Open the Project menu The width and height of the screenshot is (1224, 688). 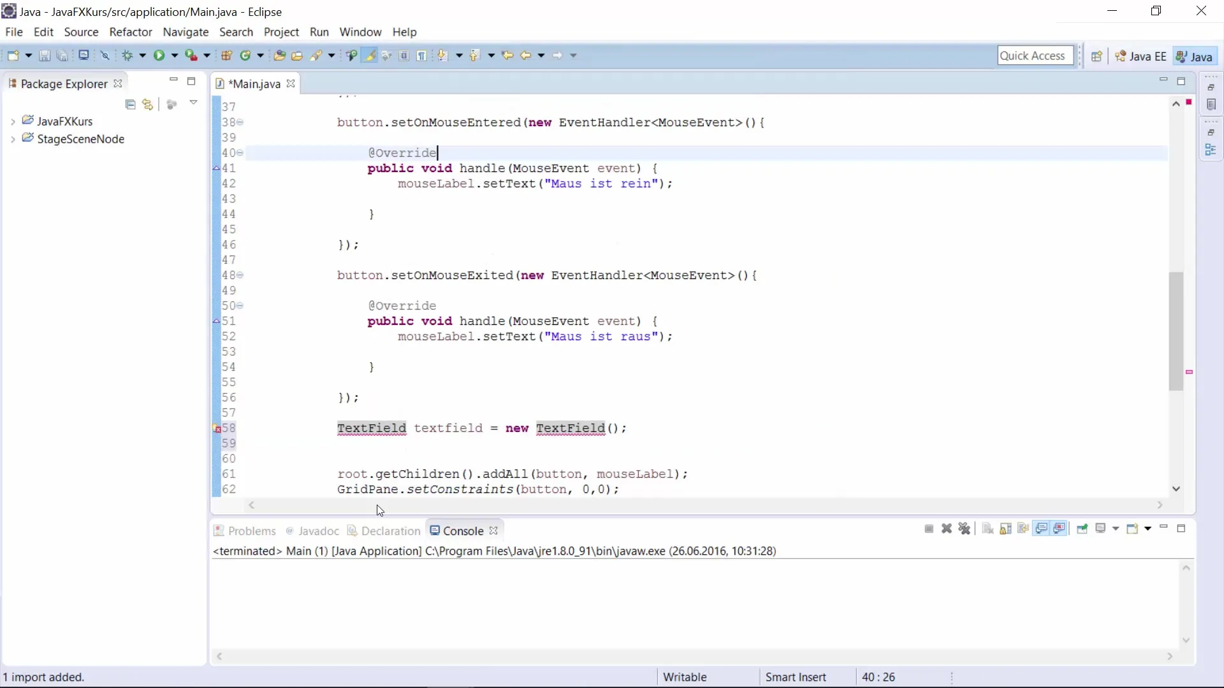281,32
